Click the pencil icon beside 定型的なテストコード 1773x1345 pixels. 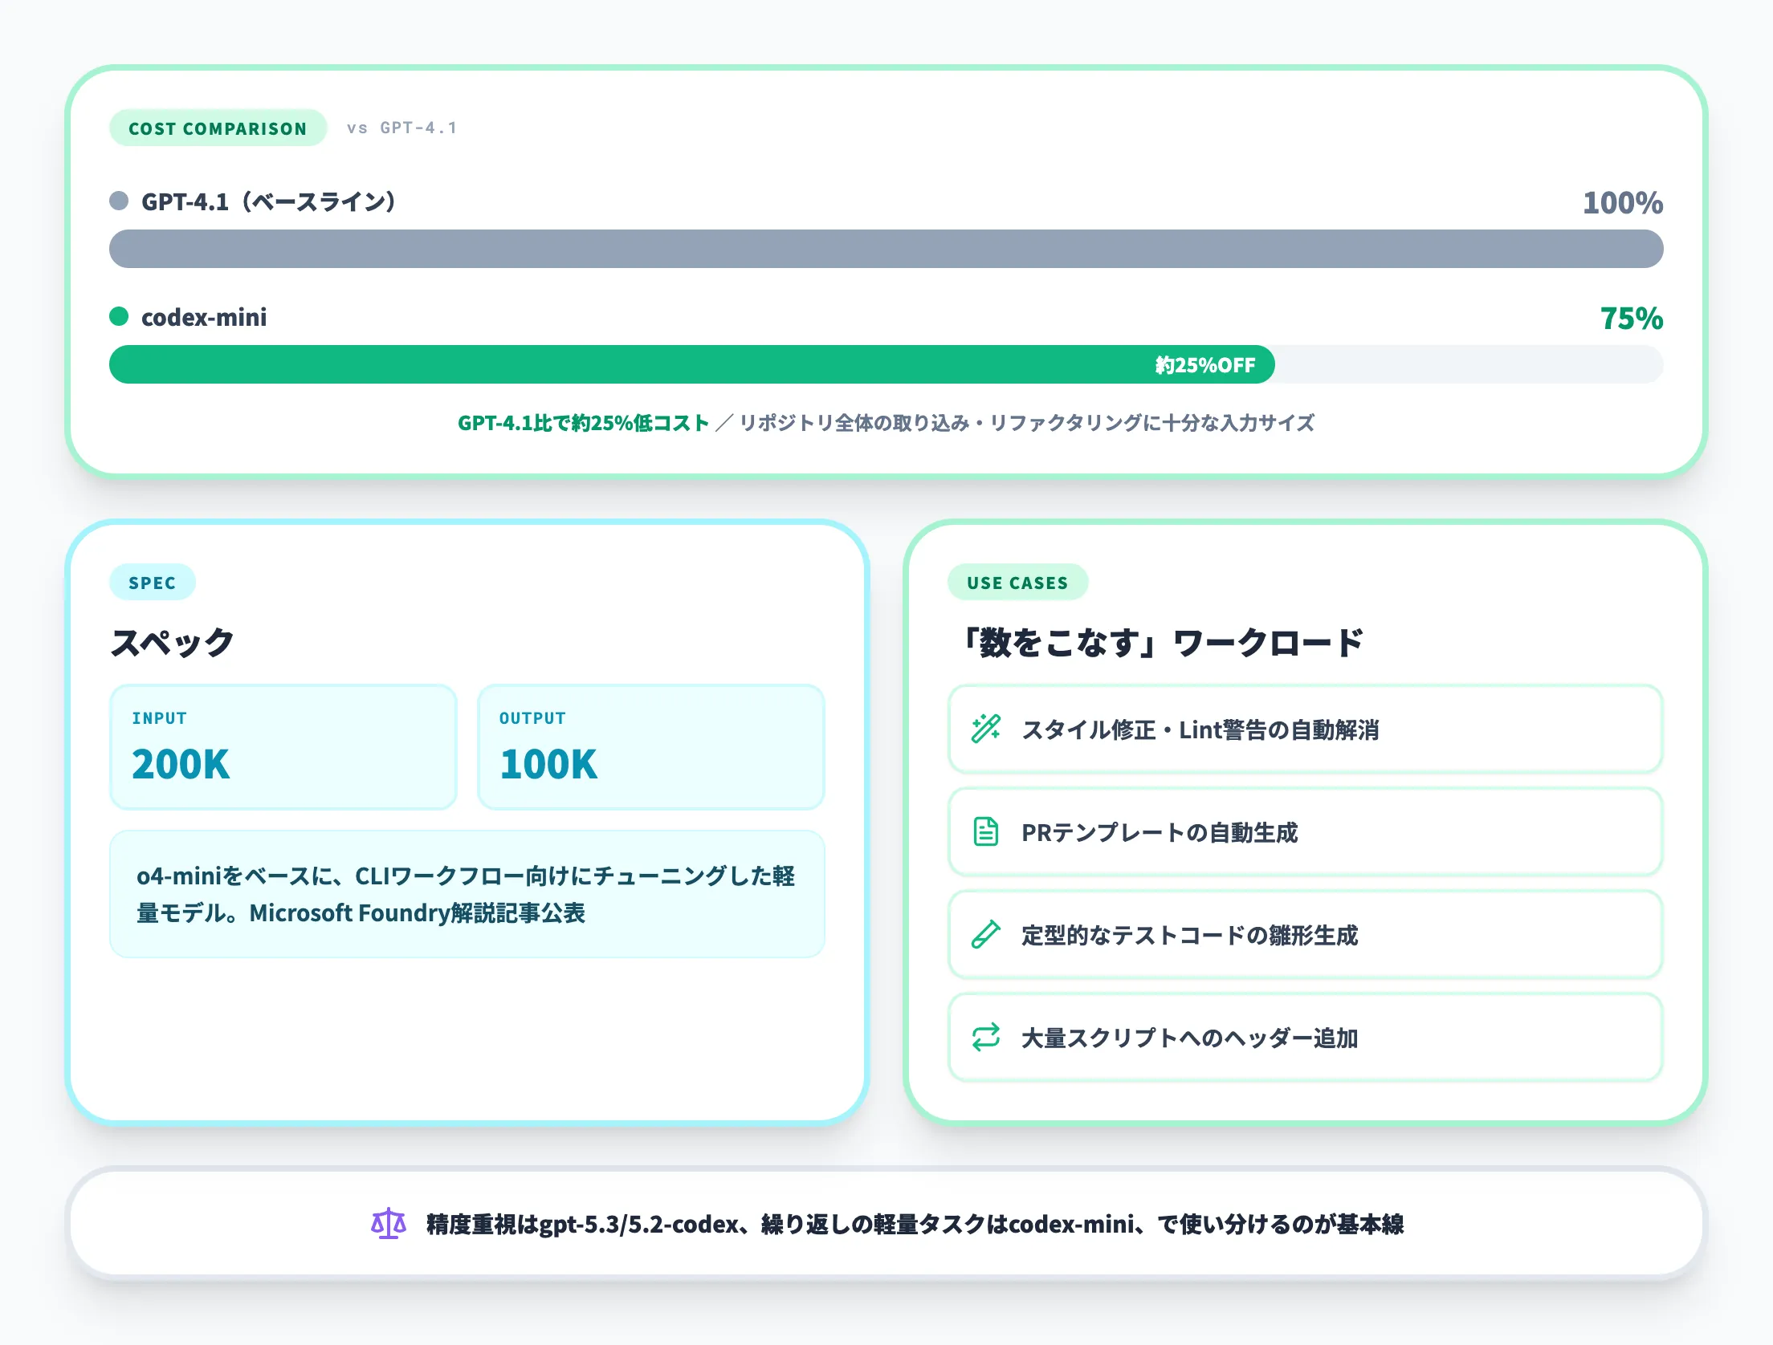coord(985,934)
